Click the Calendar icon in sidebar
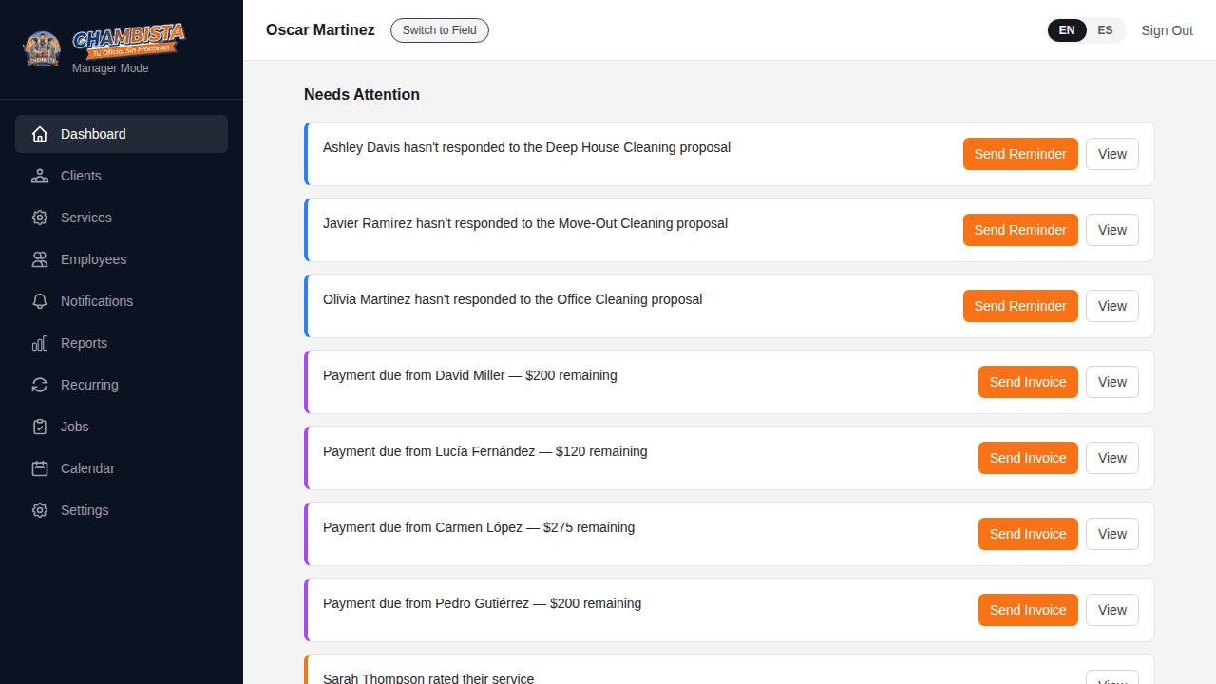Viewport: 1216px width, 684px height. [40, 468]
